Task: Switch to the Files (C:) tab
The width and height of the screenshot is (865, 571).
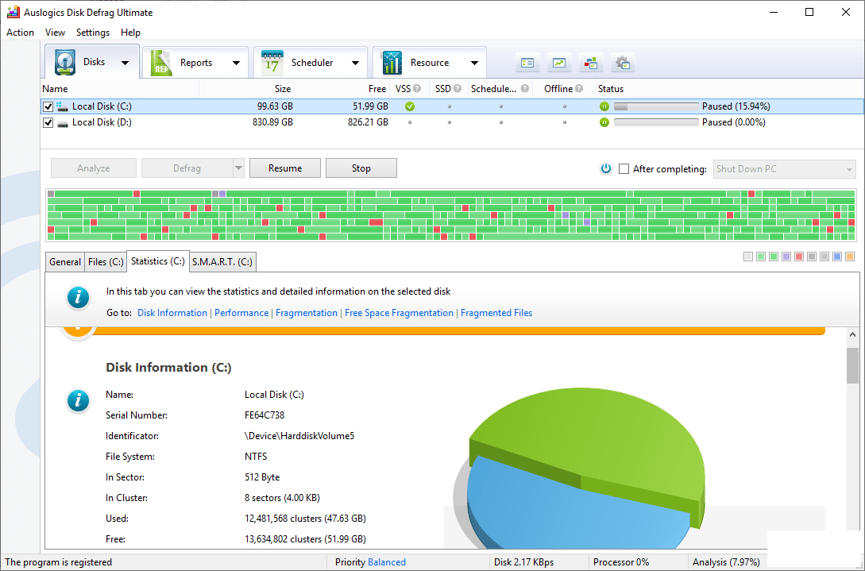Action: 106,262
